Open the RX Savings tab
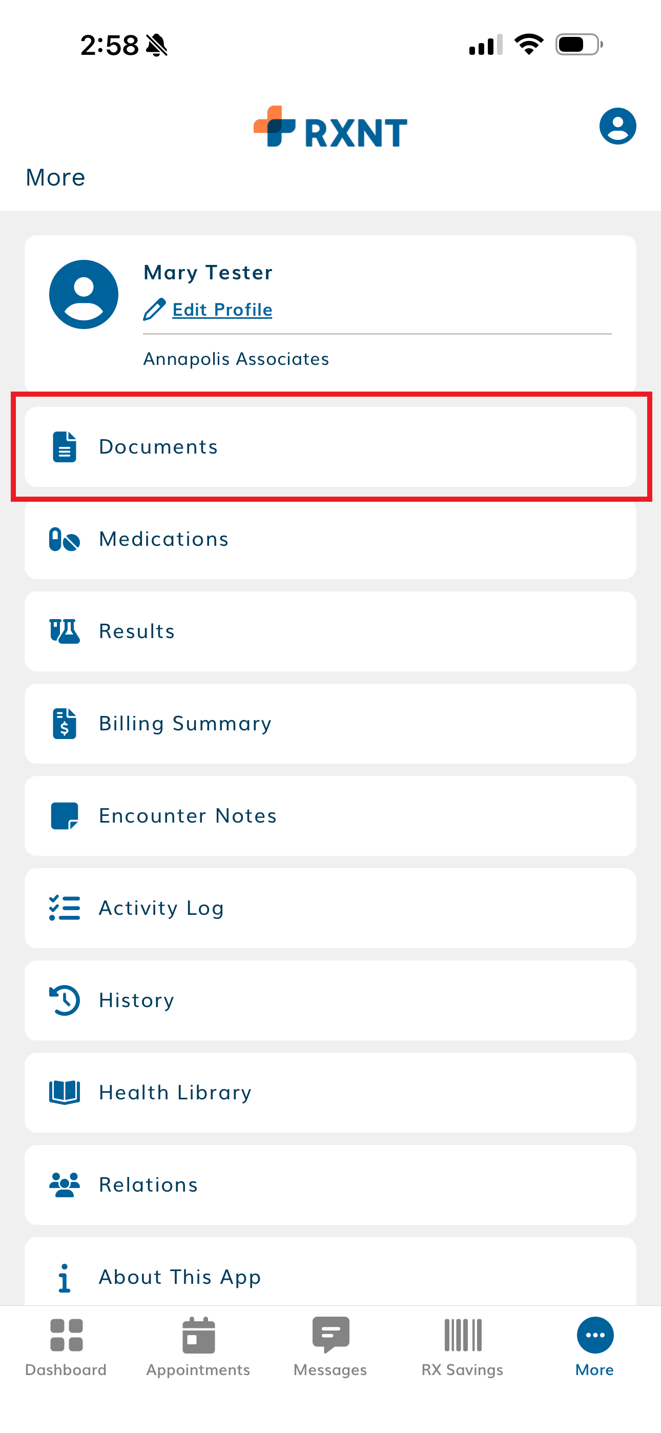The height and width of the screenshot is (1433, 661). (462, 1346)
